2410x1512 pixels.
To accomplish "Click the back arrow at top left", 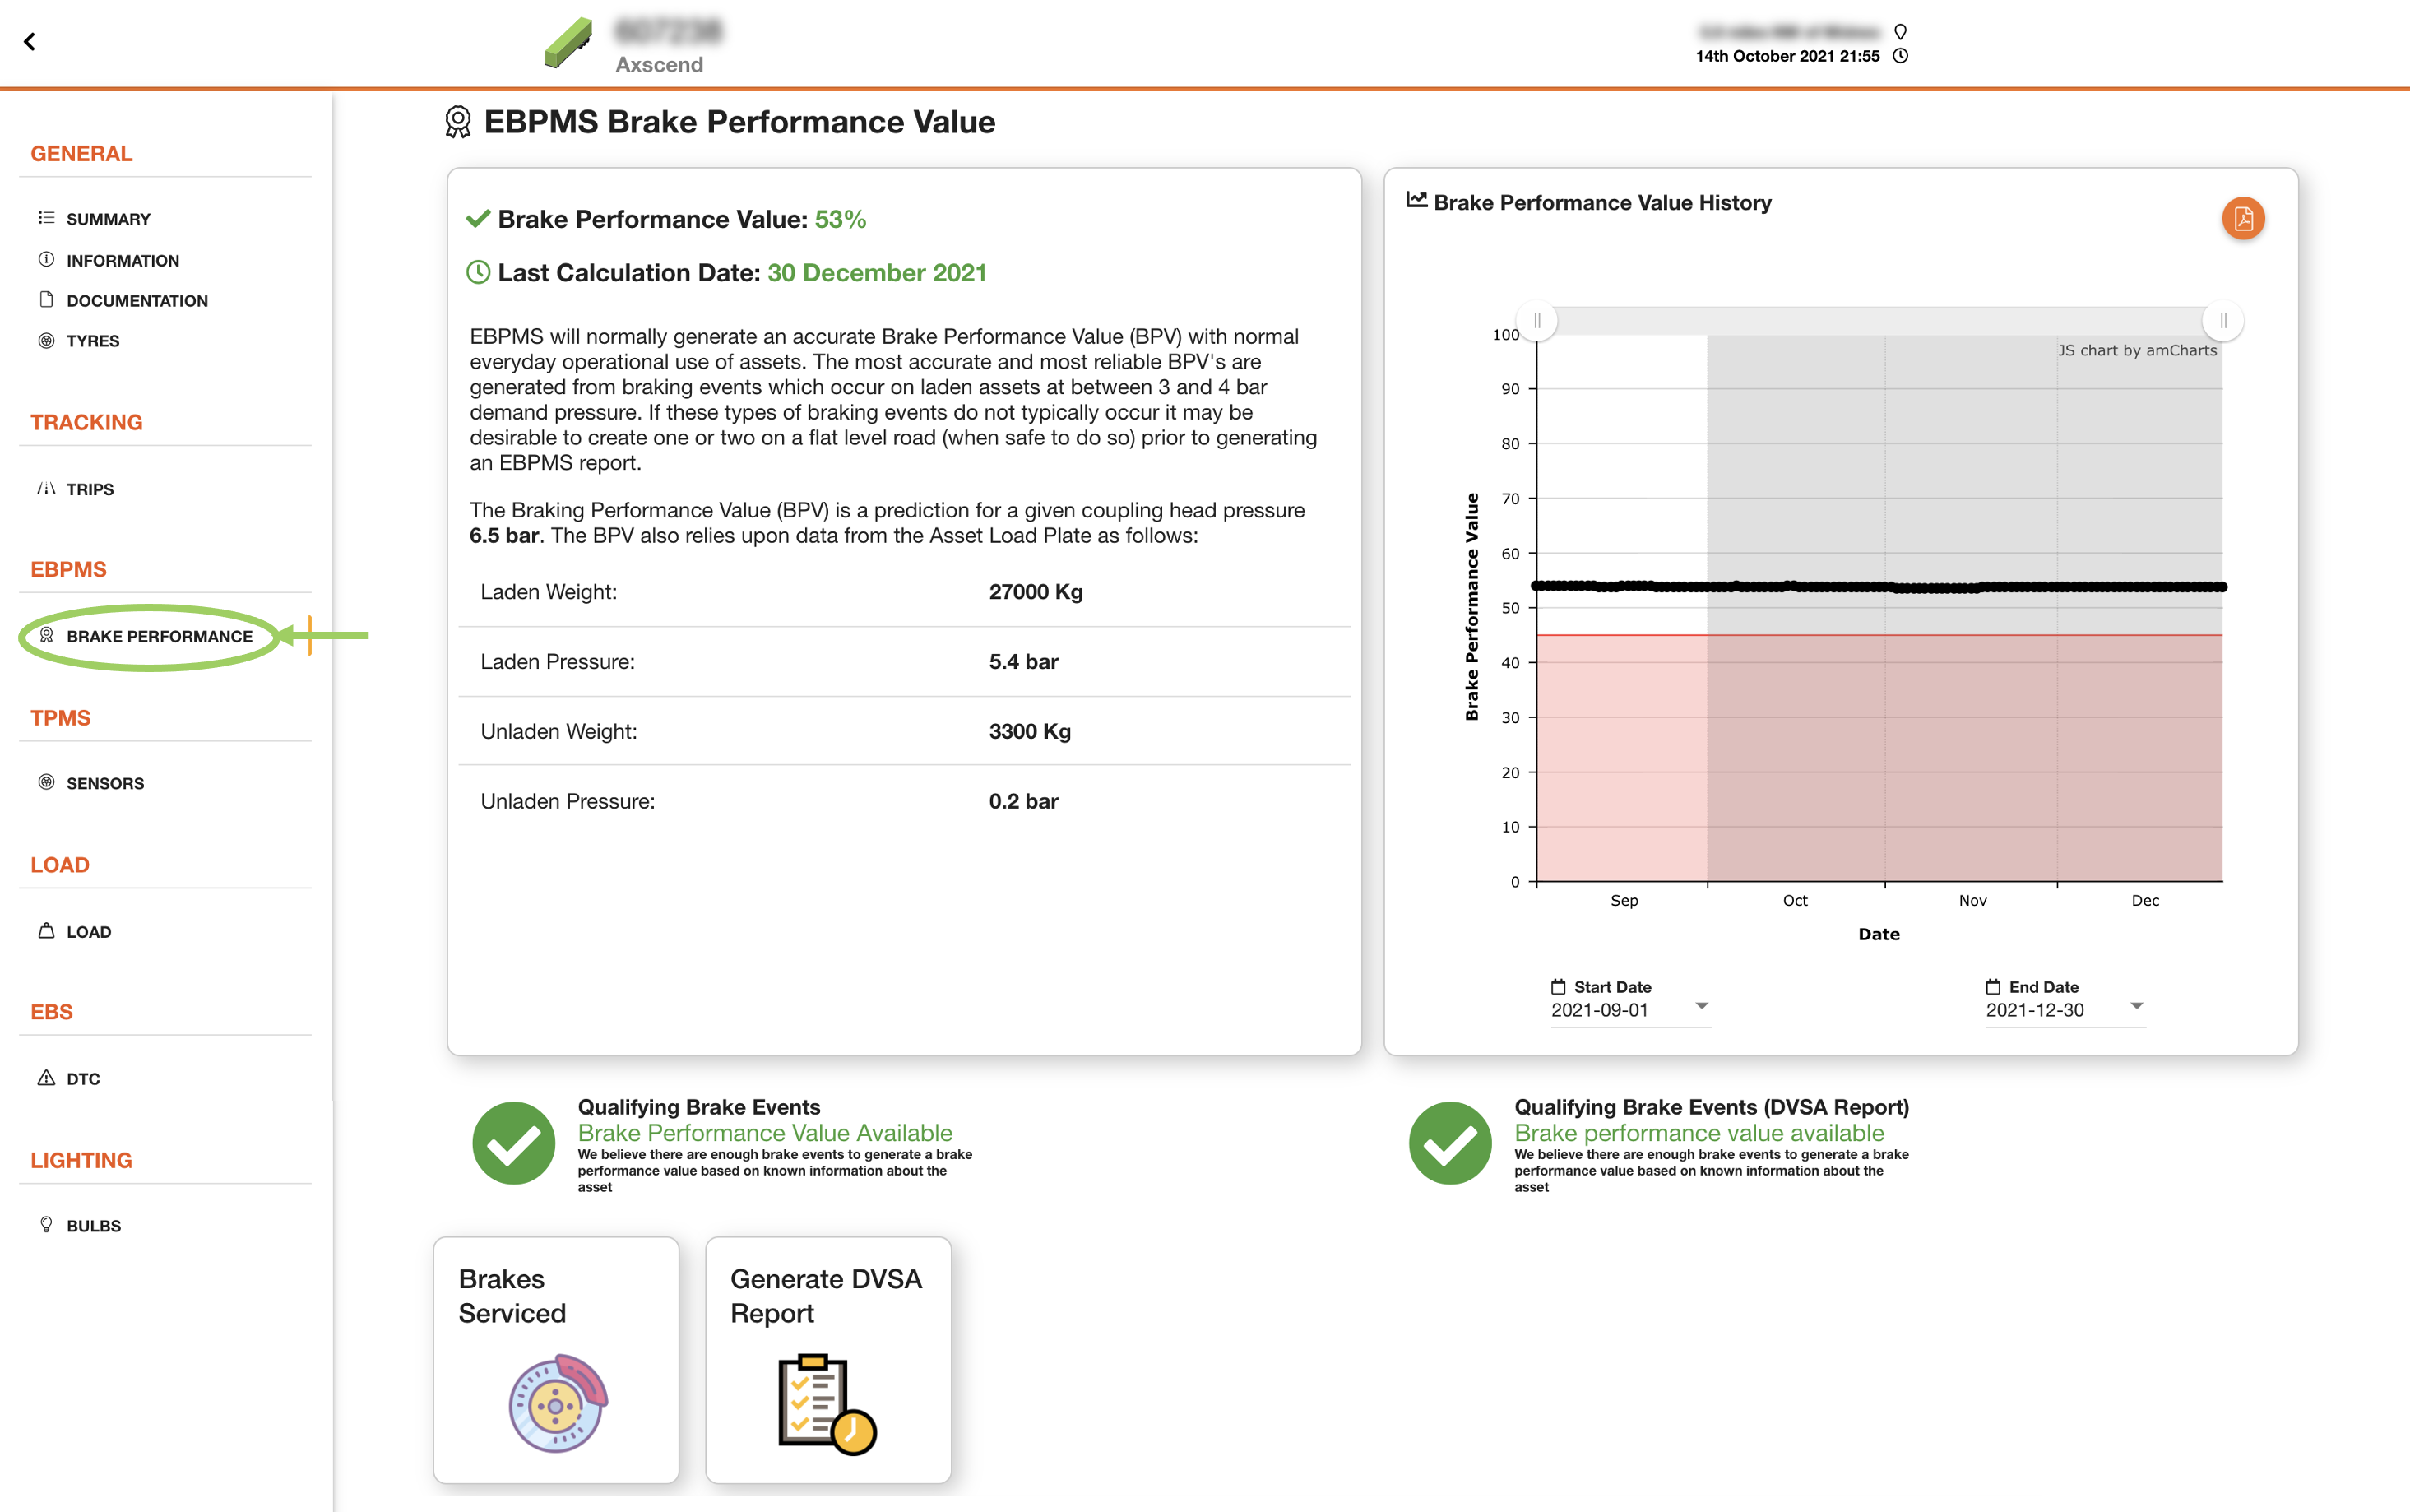I will (x=30, y=41).
